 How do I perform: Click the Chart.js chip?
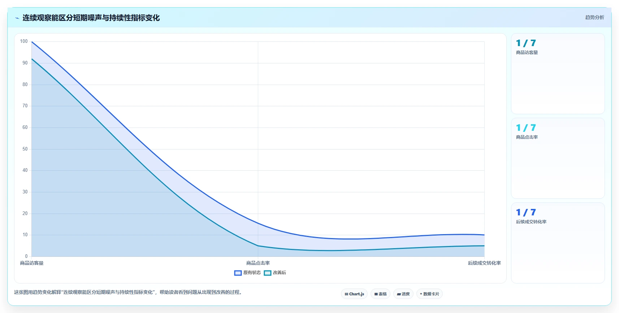(x=354, y=294)
